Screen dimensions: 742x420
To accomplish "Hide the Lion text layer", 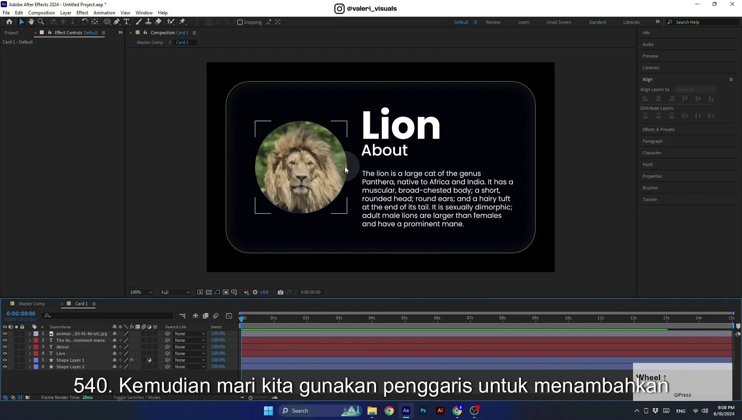I will pos(5,353).
